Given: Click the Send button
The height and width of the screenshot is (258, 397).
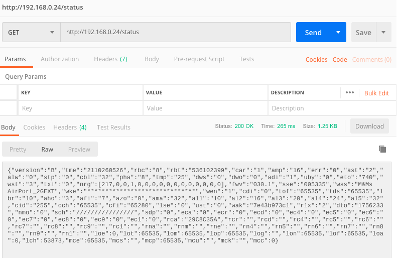Looking at the screenshot, I should click(313, 32).
